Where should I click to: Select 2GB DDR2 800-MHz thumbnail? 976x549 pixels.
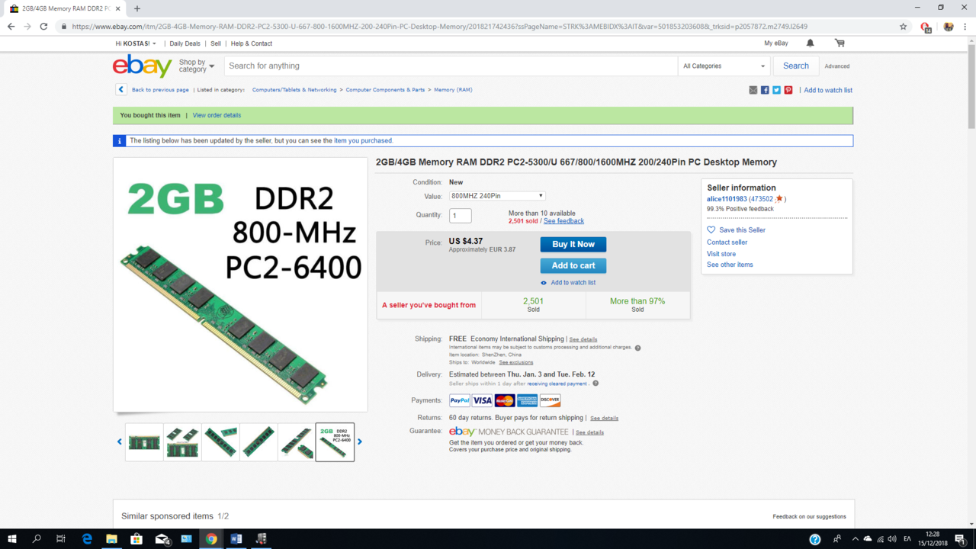(x=335, y=442)
